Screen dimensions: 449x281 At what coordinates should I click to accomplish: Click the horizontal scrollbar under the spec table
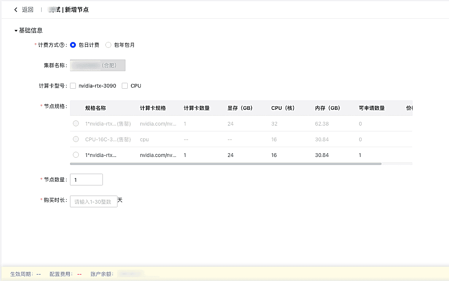226,164
